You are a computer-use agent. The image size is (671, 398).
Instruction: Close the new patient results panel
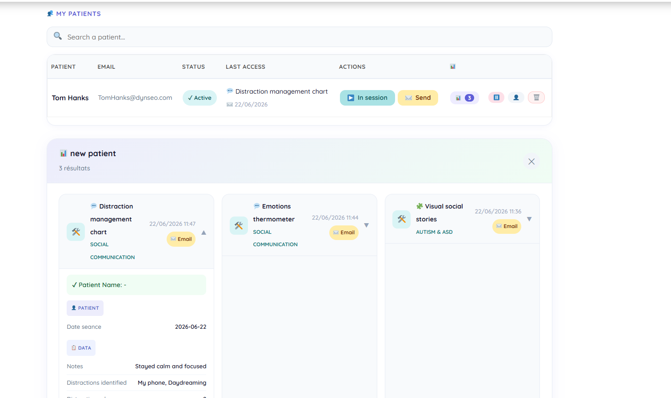pyautogui.click(x=531, y=162)
